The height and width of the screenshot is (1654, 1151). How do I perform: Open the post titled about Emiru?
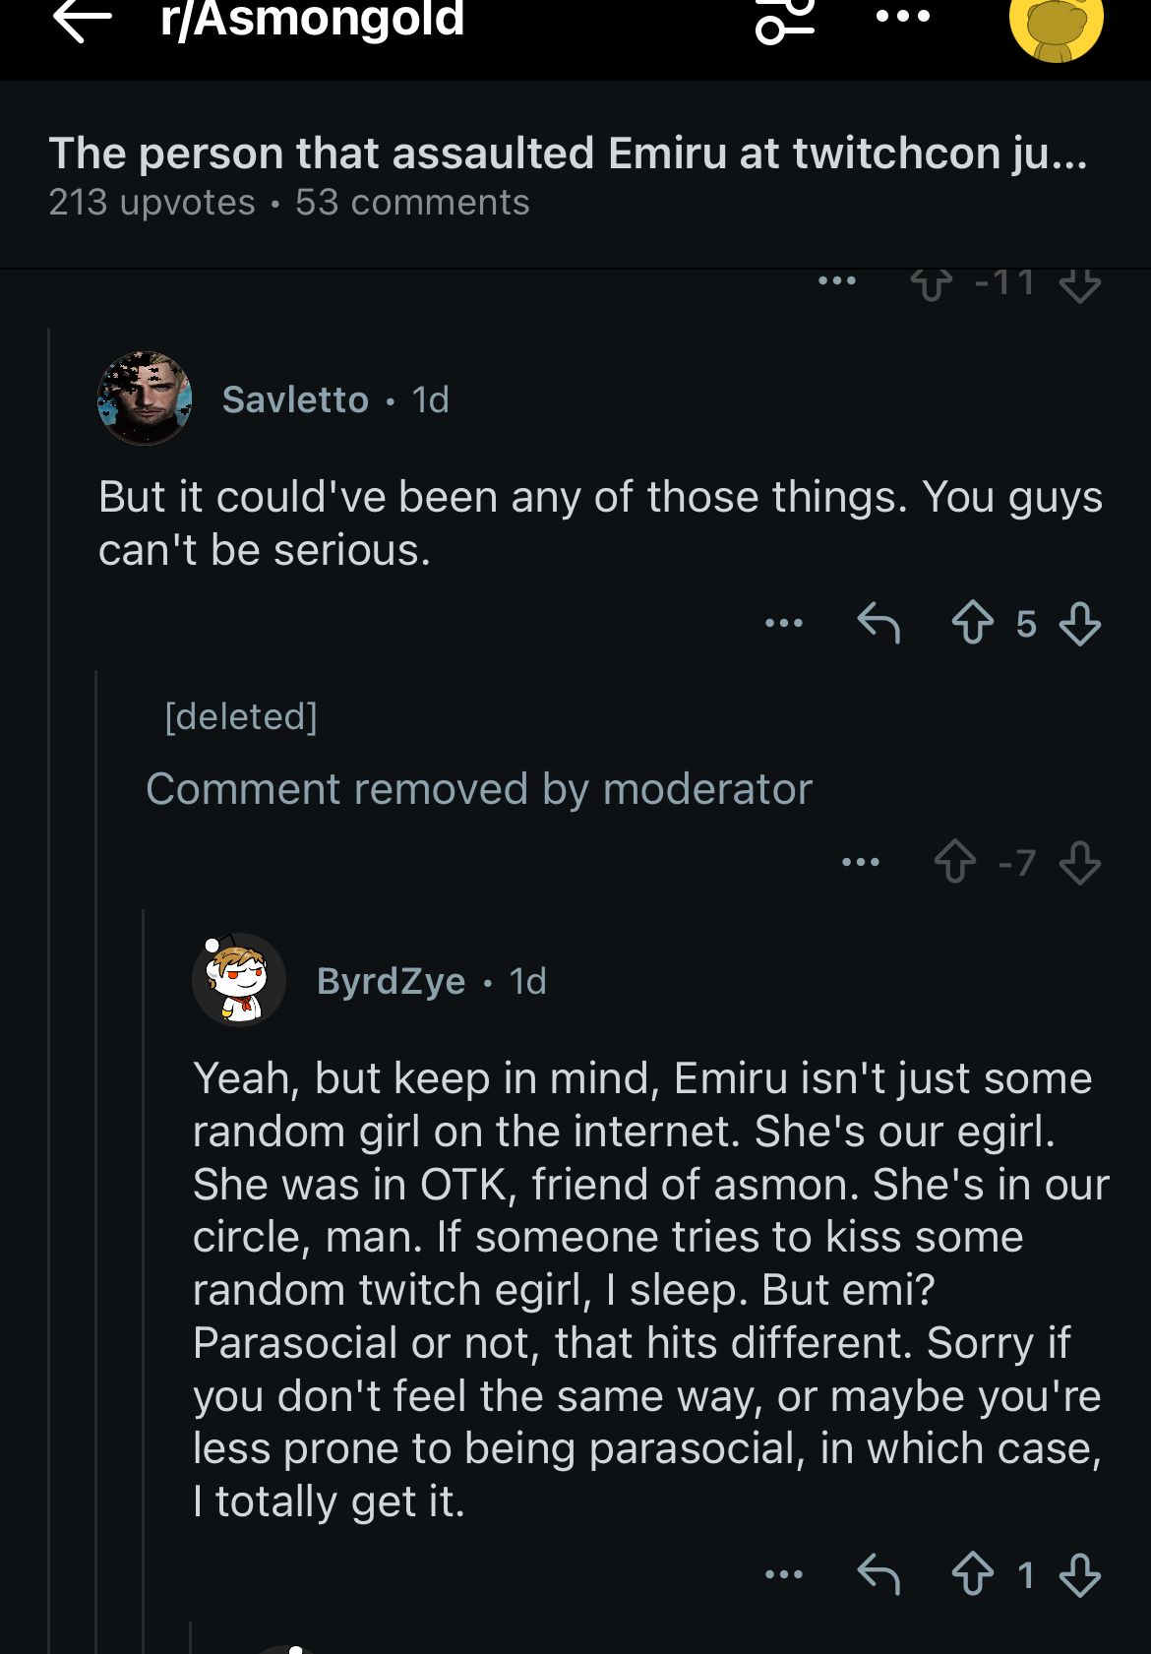click(568, 154)
